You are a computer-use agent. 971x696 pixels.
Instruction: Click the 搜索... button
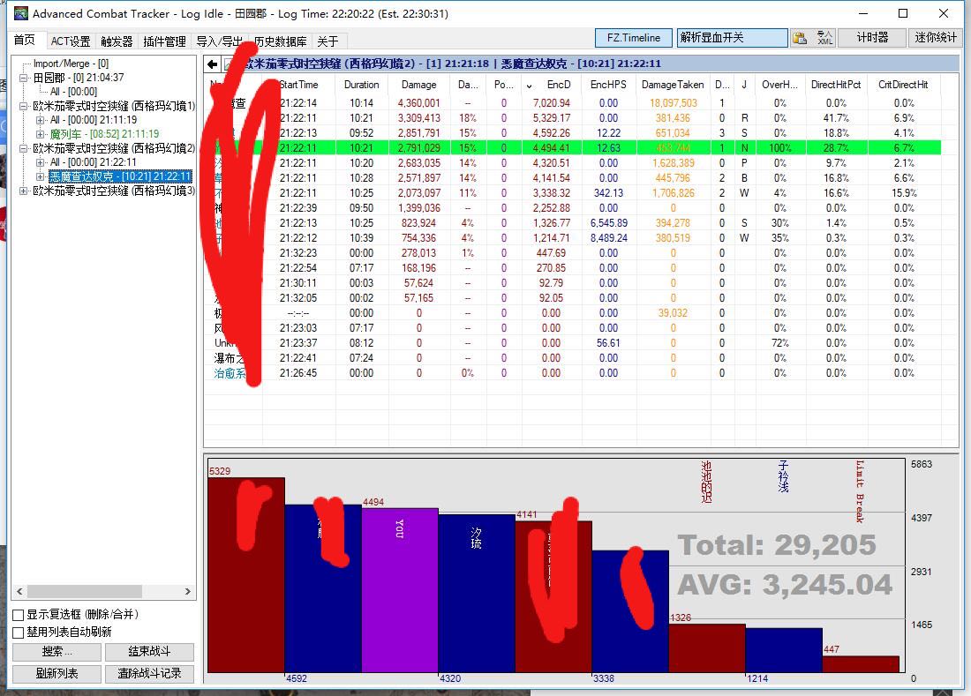pyautogui.click(x=57, y=652)
